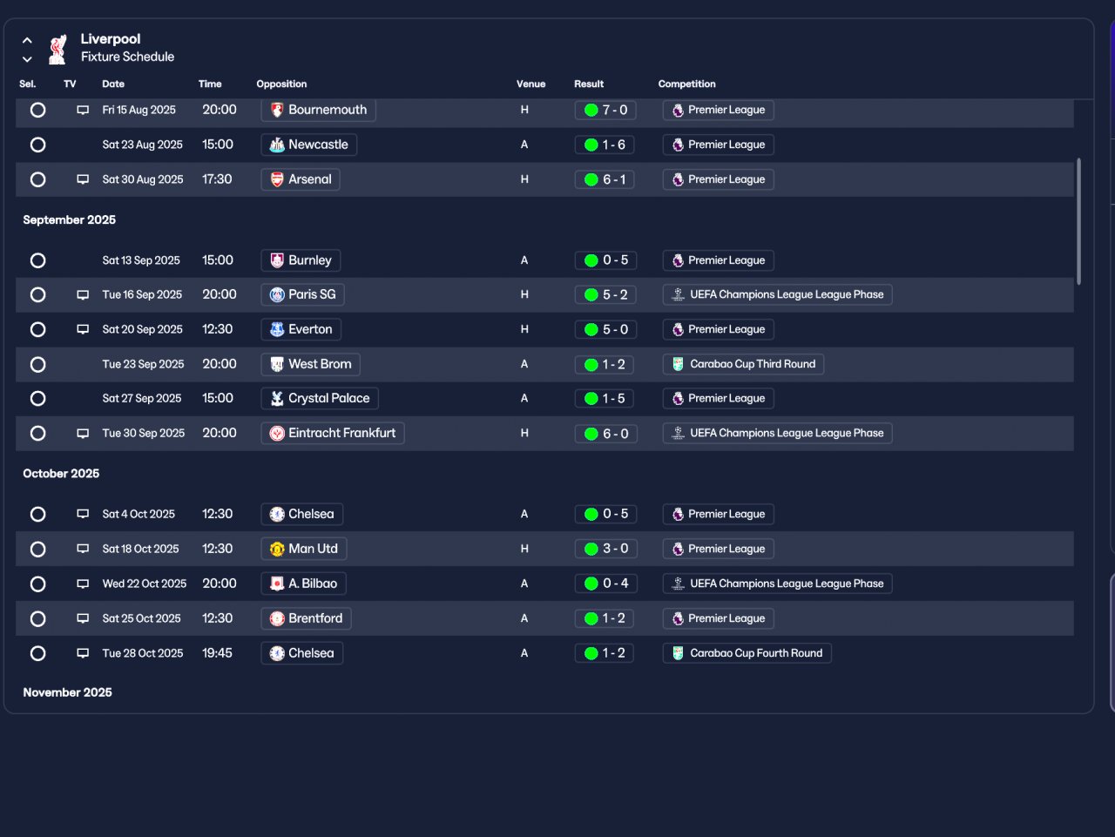Click Bournemouth club badge icon
The image size is (1115, 837).
pyautogui.click(x=277, y=110)
